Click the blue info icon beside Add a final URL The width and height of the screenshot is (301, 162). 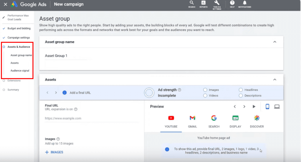pyautogui.click(x=64, y=93)
